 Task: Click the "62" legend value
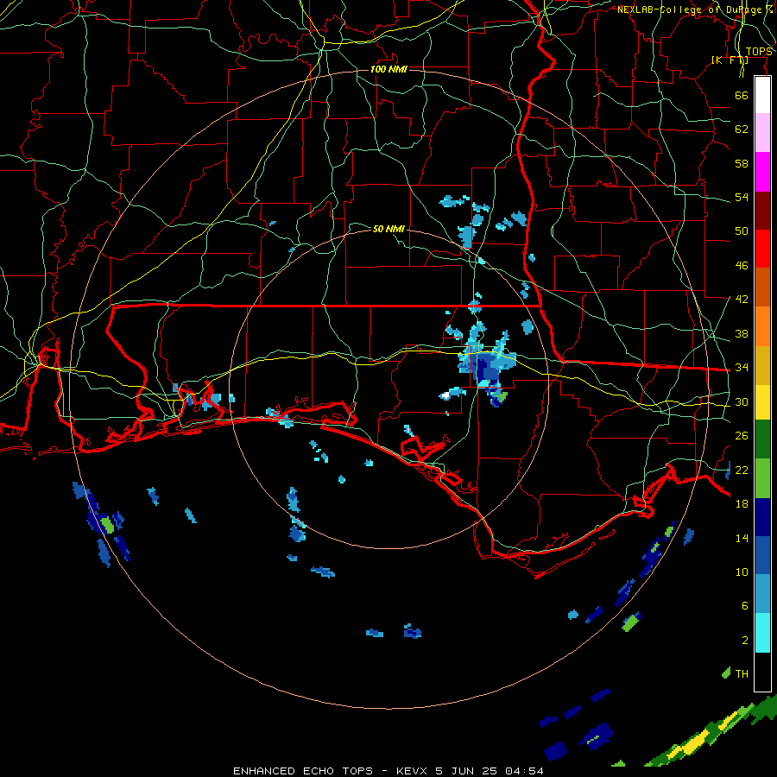coord(742,129)
